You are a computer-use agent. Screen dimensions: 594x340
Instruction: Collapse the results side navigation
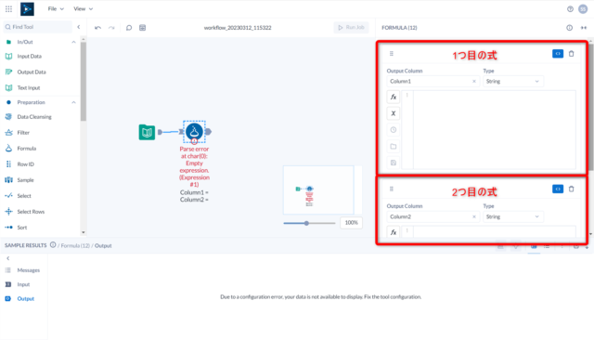8,258
